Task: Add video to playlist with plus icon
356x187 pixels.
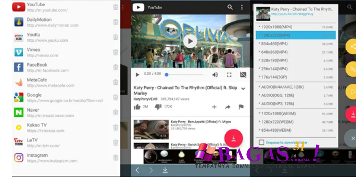Action: click(x=214, y=107)
